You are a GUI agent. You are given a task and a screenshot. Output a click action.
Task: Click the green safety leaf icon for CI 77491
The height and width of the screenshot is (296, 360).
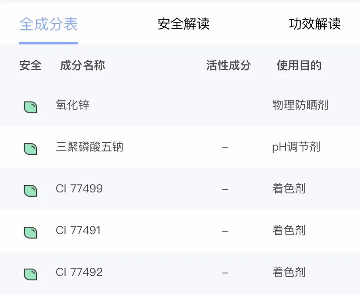(x=30, y=232)
